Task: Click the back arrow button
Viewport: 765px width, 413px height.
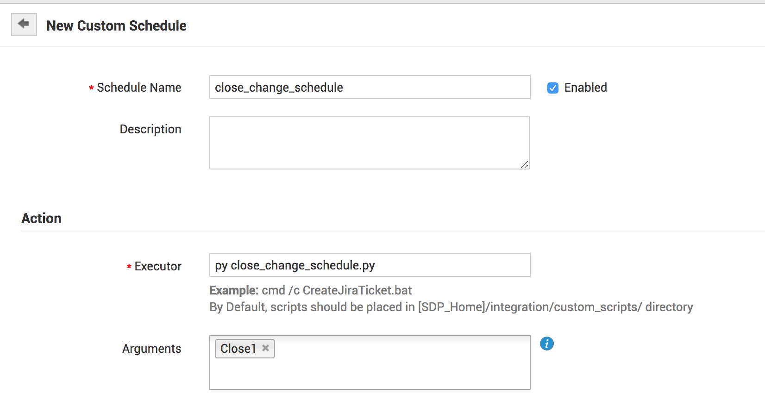Action: click(x=24, y=24)
